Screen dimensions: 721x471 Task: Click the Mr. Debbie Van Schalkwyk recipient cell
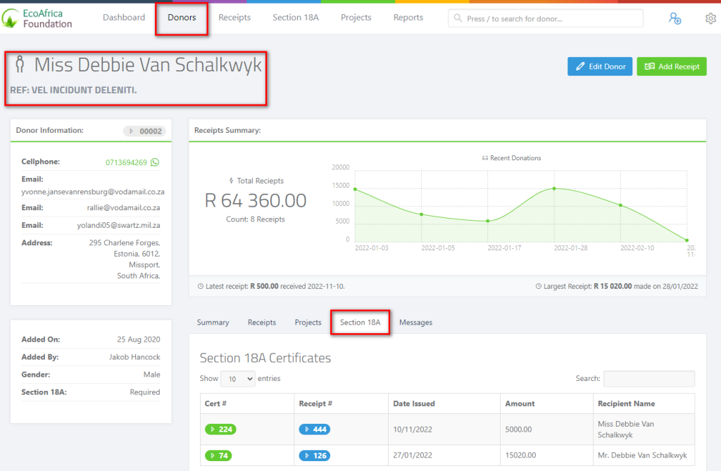(x=642, y=456)
